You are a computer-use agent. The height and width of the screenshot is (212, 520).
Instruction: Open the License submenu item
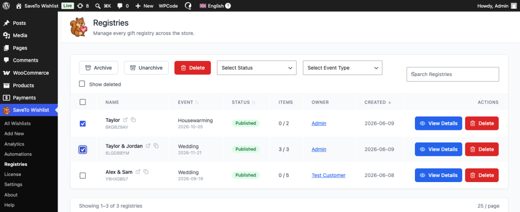click(x=13, y=174)
